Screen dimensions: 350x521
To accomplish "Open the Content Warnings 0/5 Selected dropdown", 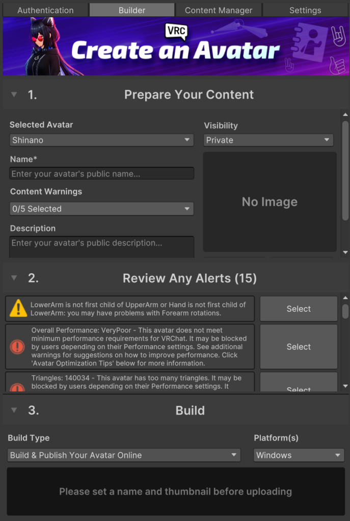I will [101, 209].
